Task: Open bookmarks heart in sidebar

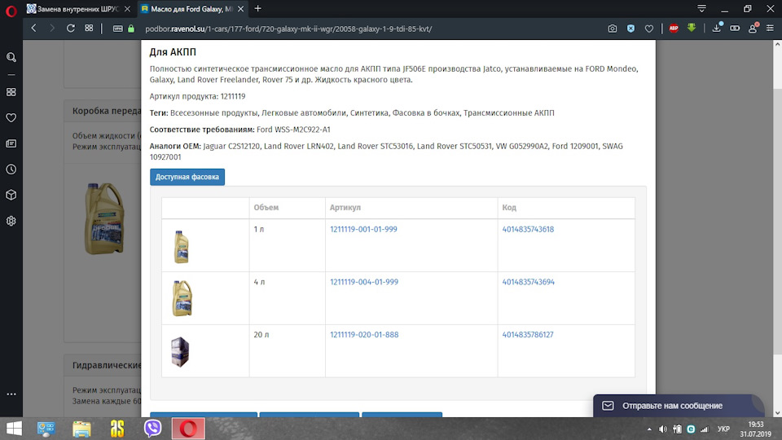Action: 11,117
